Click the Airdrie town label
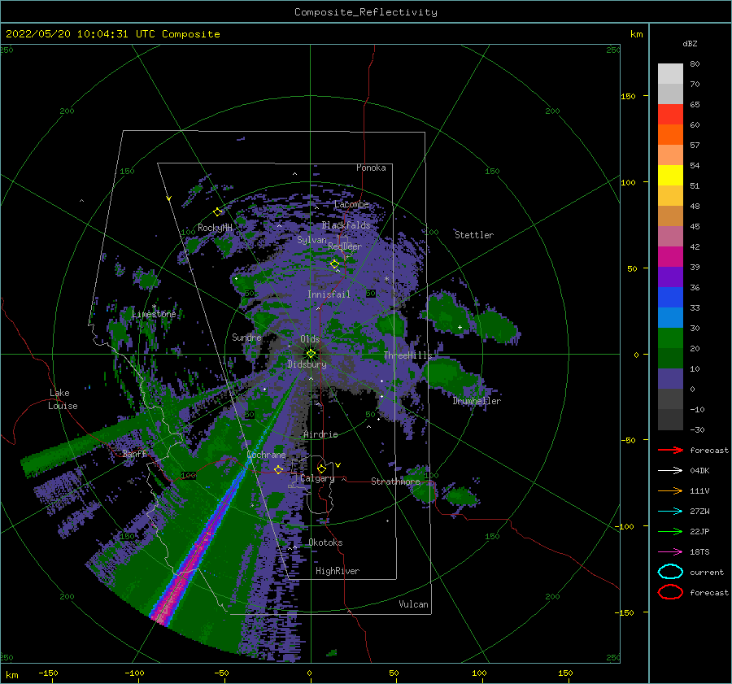732x684 pixels. coord(320,434)
